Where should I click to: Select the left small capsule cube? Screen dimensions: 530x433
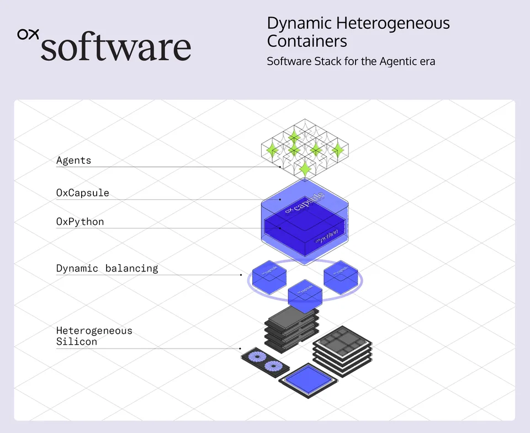pos(269,277)
